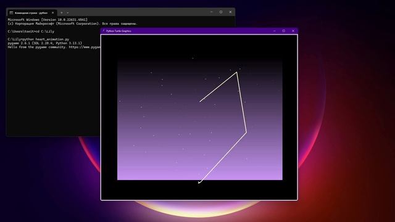Maximize the Python Turtle Graphics window
The image size is (395, 222).
tap(284, 31)
